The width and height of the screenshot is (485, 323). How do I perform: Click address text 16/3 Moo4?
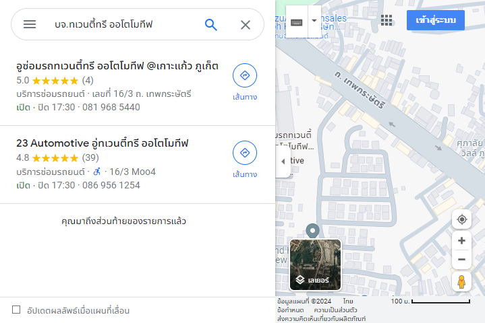(132, 172)
